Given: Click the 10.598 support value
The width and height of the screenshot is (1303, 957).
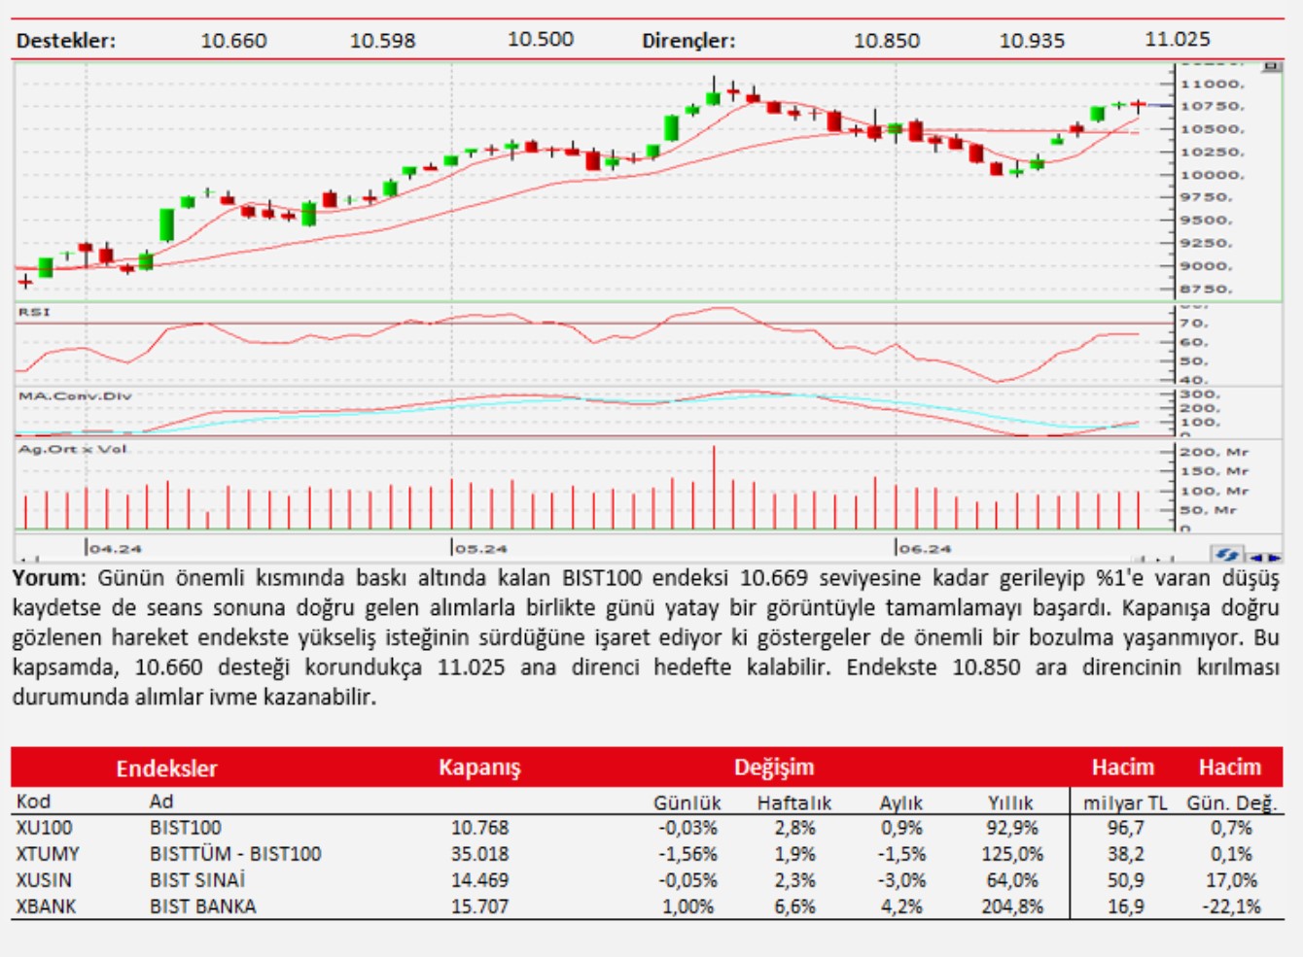Looking at the screenshot, I should (x=382, y=41).
